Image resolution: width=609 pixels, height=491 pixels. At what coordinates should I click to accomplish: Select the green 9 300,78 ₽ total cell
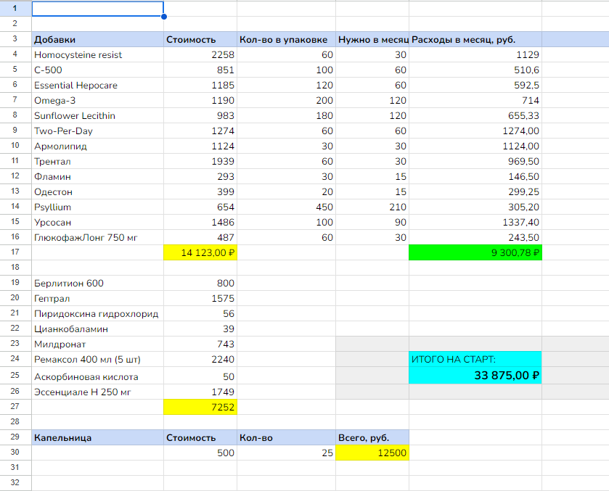pos(475,252)
